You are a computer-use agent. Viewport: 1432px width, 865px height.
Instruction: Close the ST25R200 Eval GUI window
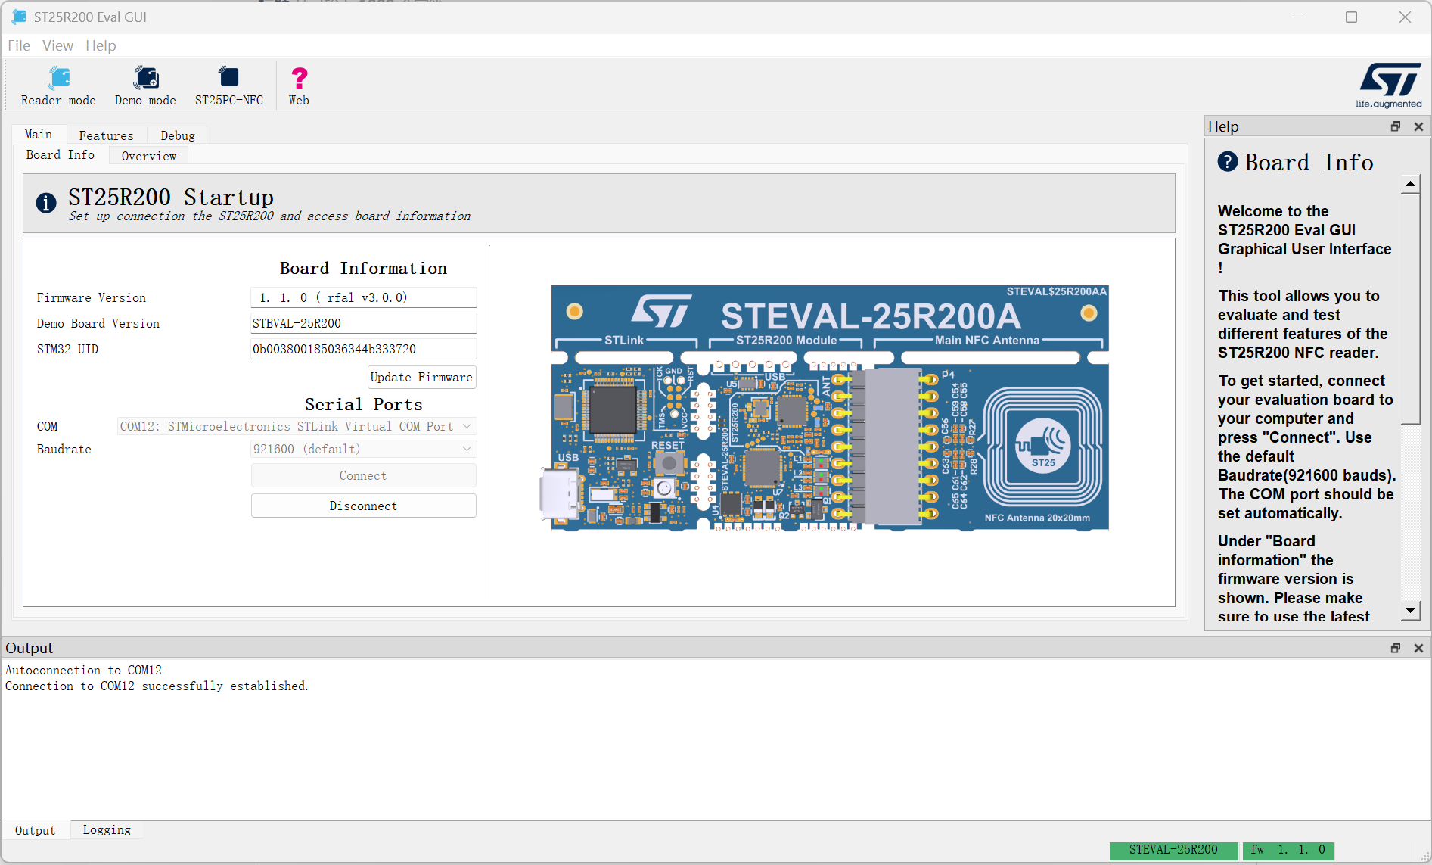pos(1405,17)
